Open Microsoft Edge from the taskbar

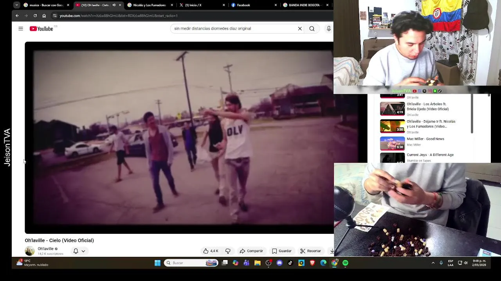click(323, 263)
